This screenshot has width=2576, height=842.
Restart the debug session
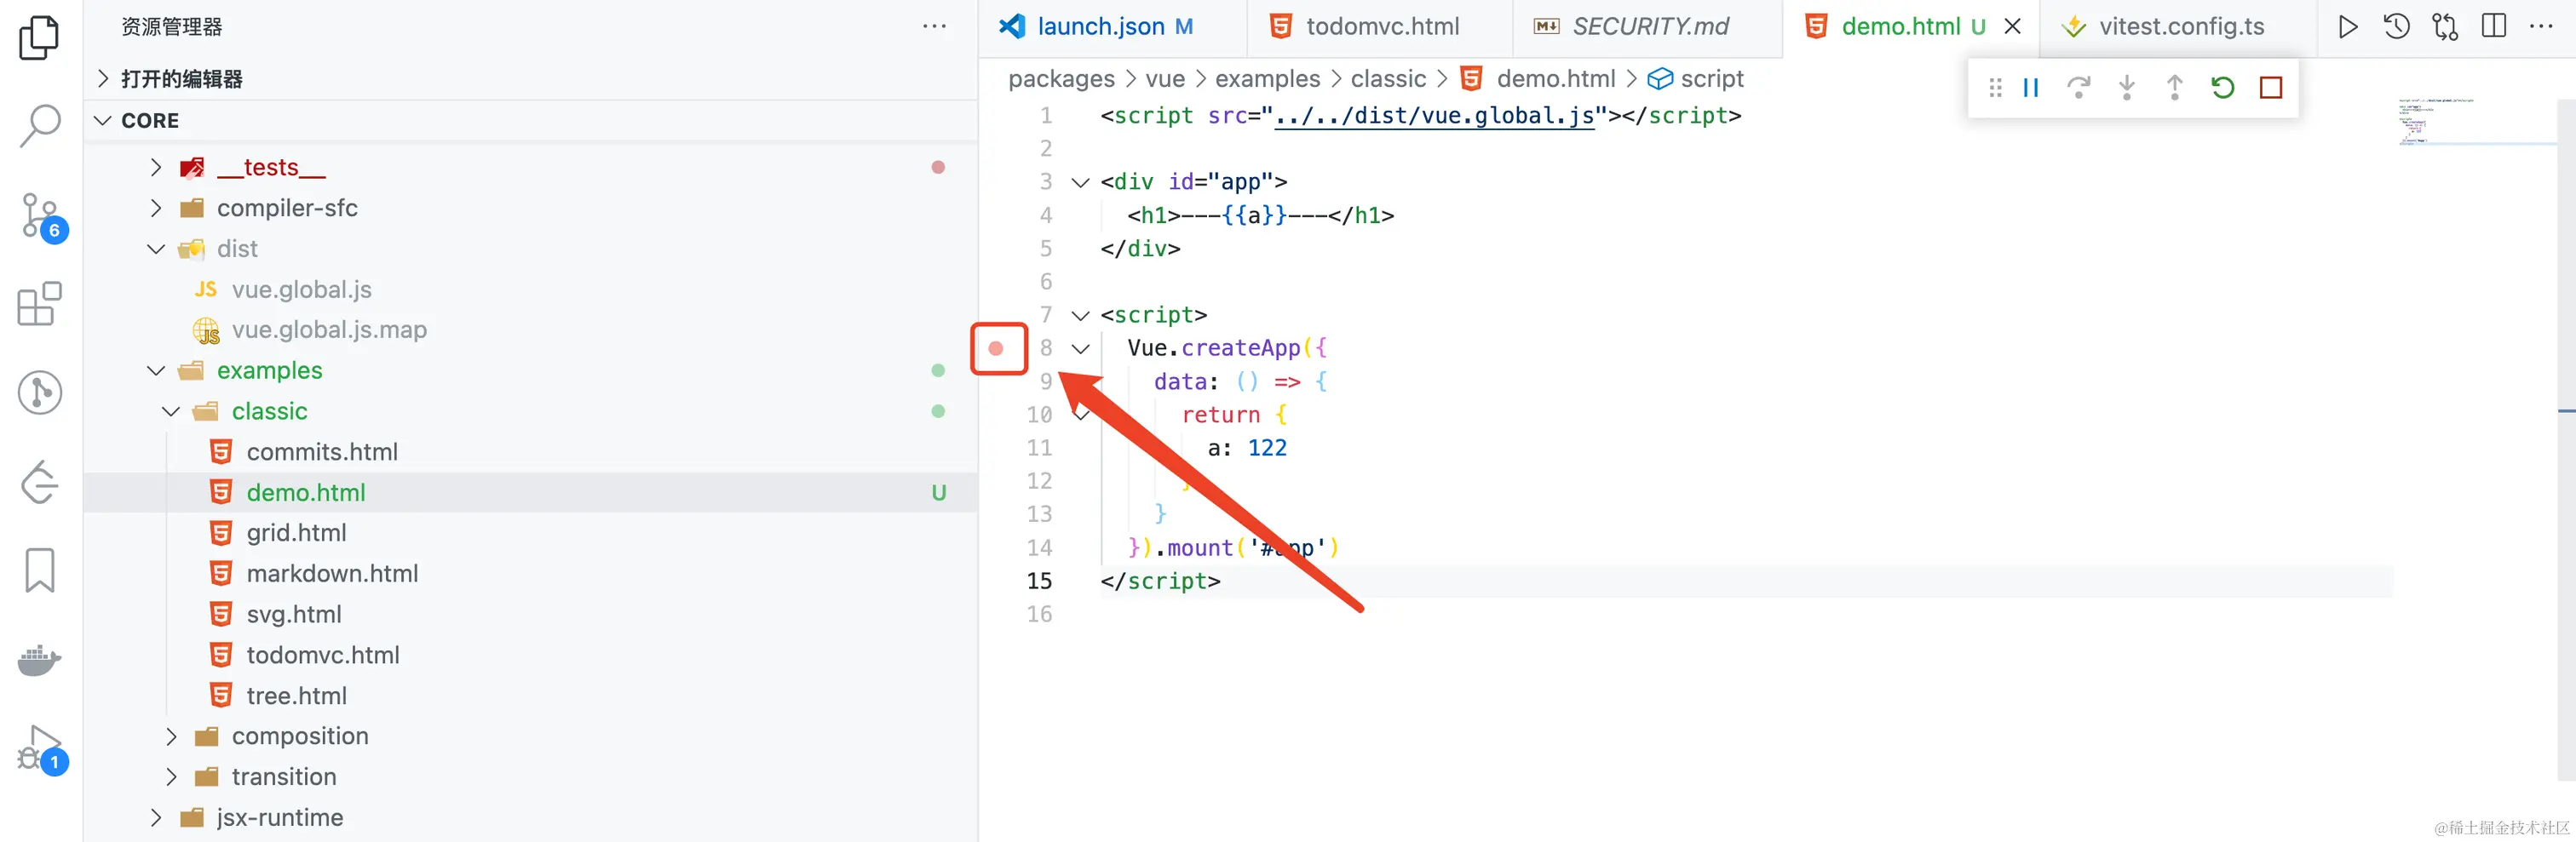[x=2222, y=88]
